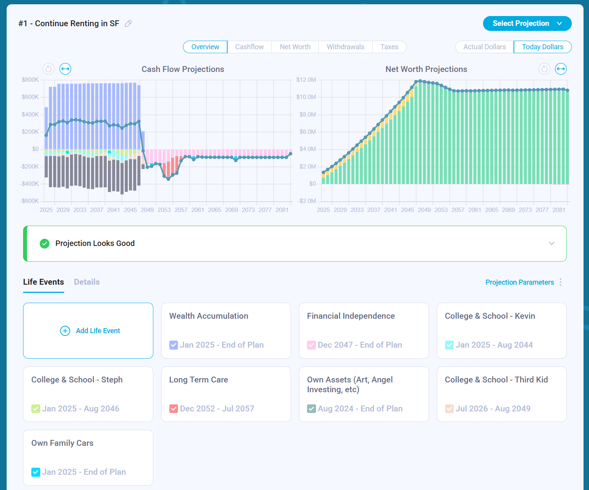Click the plus icon in Add Life Event
This screenshot has height=490, width=589.
click(65, 331)
